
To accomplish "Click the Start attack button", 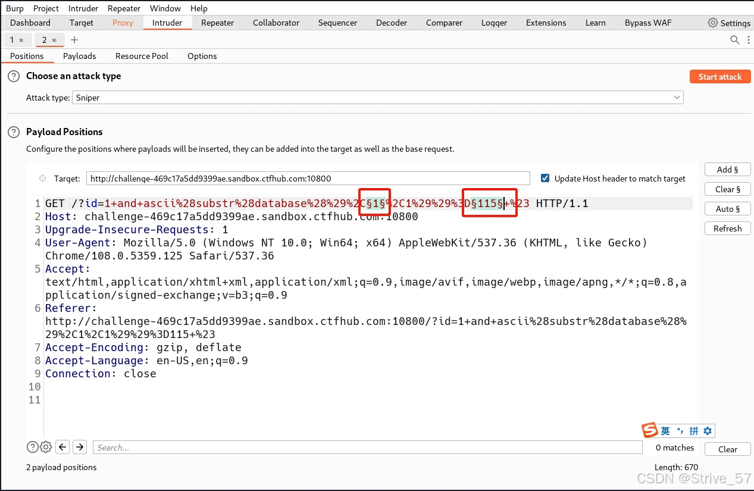I will (x=720, y=77).
